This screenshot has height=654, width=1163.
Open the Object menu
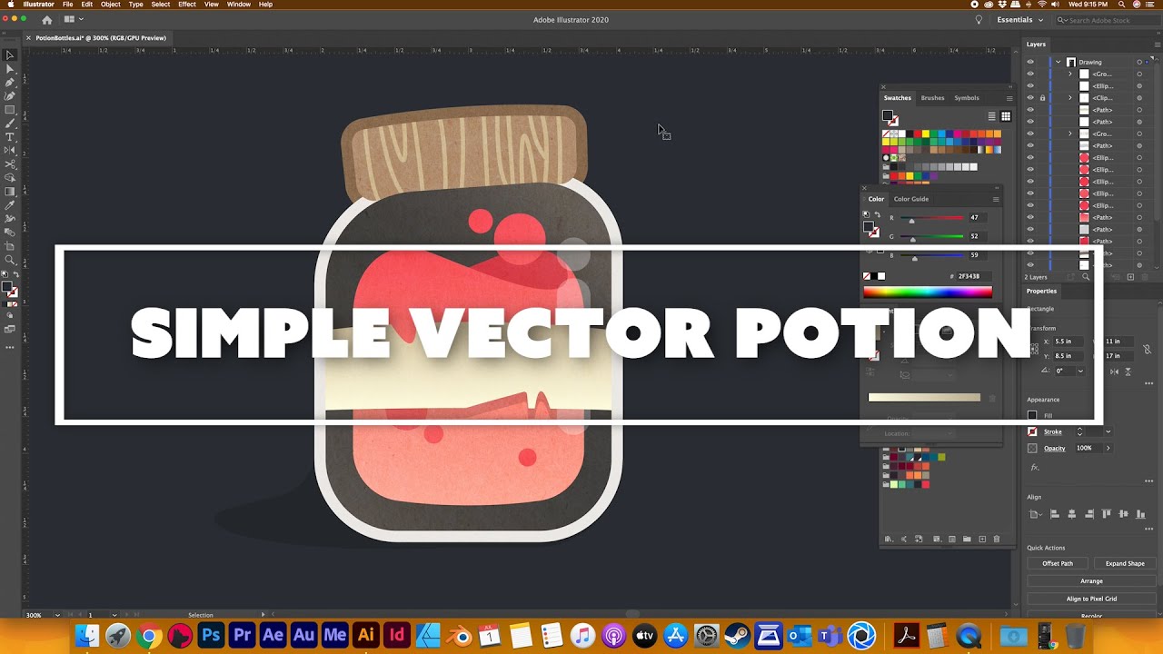pyautogui.click(x=110, y=5)
